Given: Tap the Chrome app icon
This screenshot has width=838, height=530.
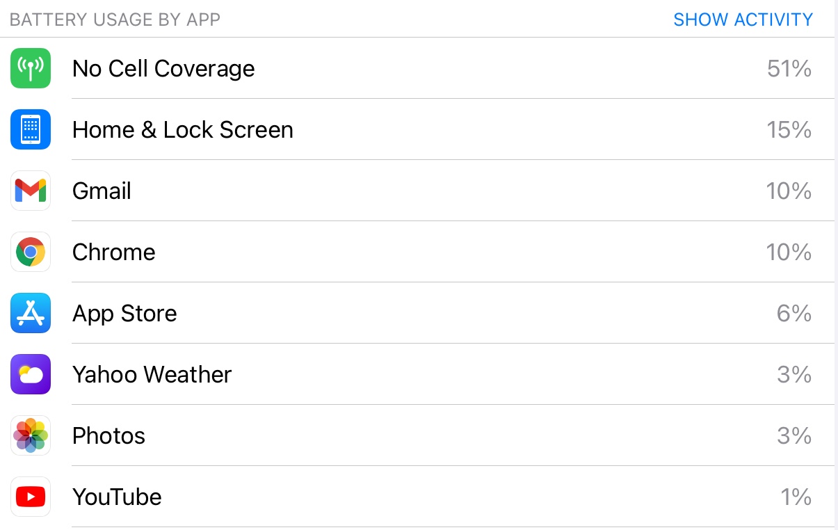Looking at the screenshot, I should pyautogui.click(x=31, y=252).
